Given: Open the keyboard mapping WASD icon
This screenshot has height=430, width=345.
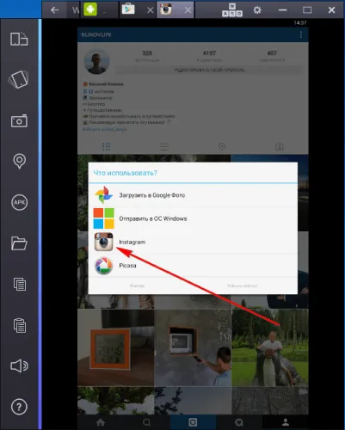Looking at the screenshot, I should coord(232,10).
